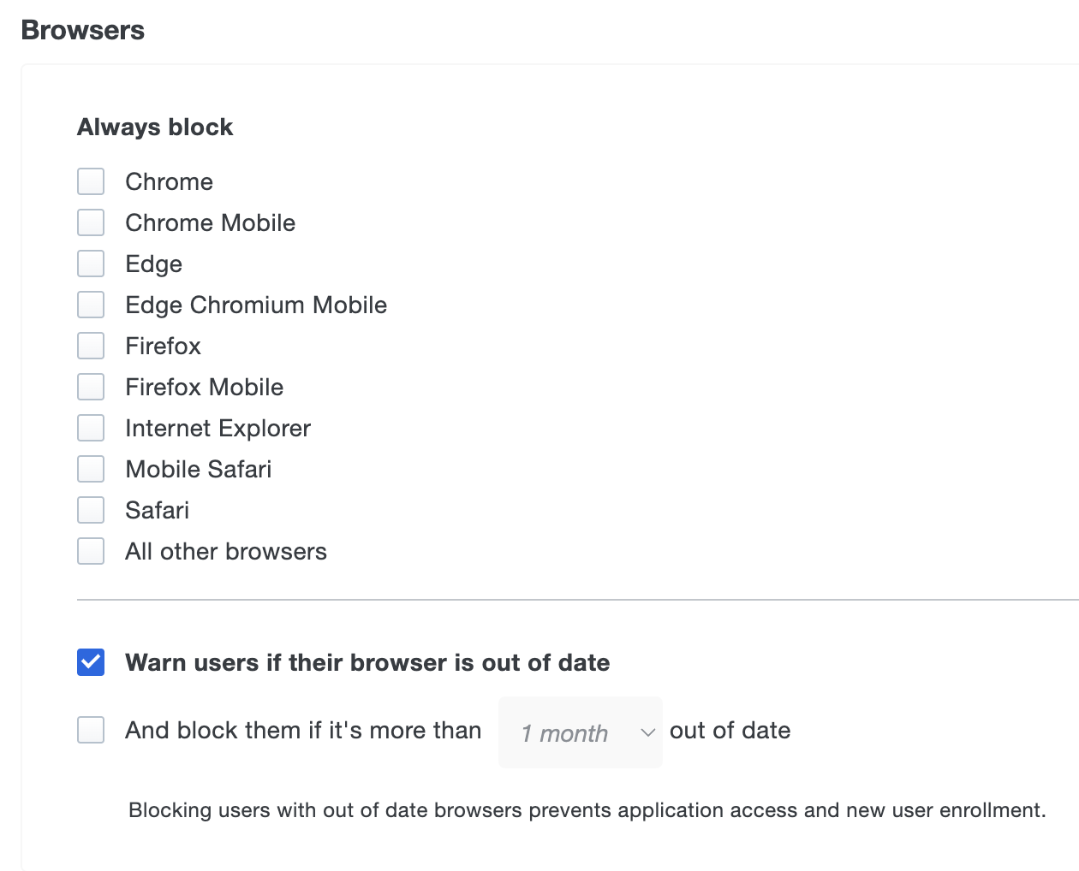Image resolution: width=1079 pixels, height=871 pixels.
Task: Check the Chrome block checkbox
Action: click(91, 181)
